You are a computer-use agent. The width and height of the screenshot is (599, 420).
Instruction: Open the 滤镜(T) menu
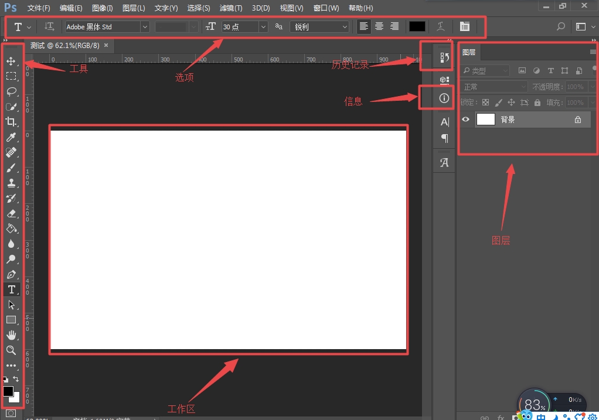click(231, 8)
